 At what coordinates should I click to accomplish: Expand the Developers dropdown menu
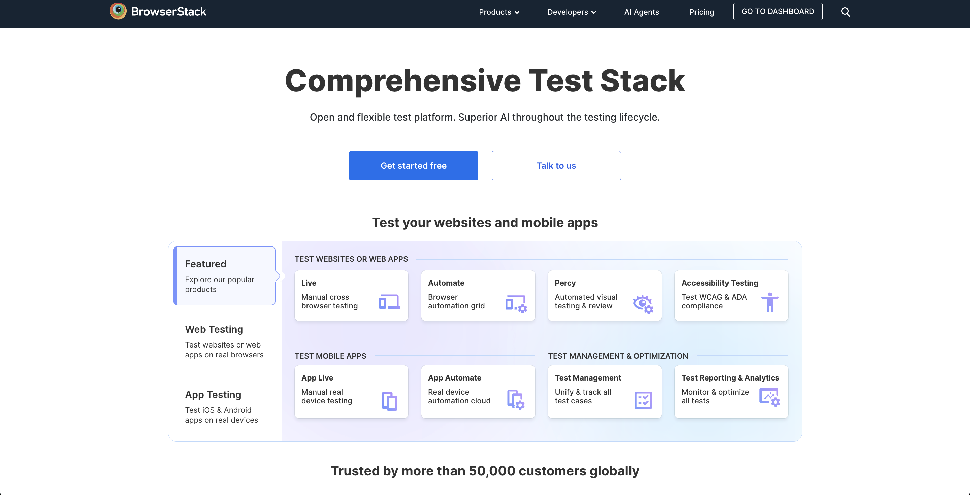pos(572,12)
